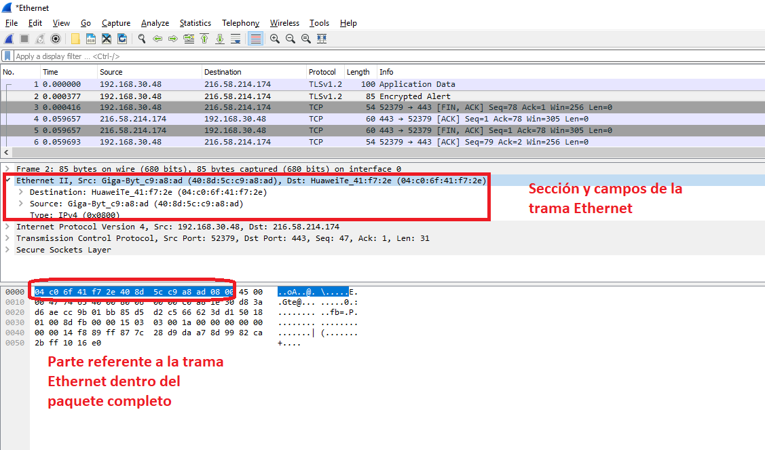Sort packets by the Source column header
The image size is (765, 450).
pos(111,72)
